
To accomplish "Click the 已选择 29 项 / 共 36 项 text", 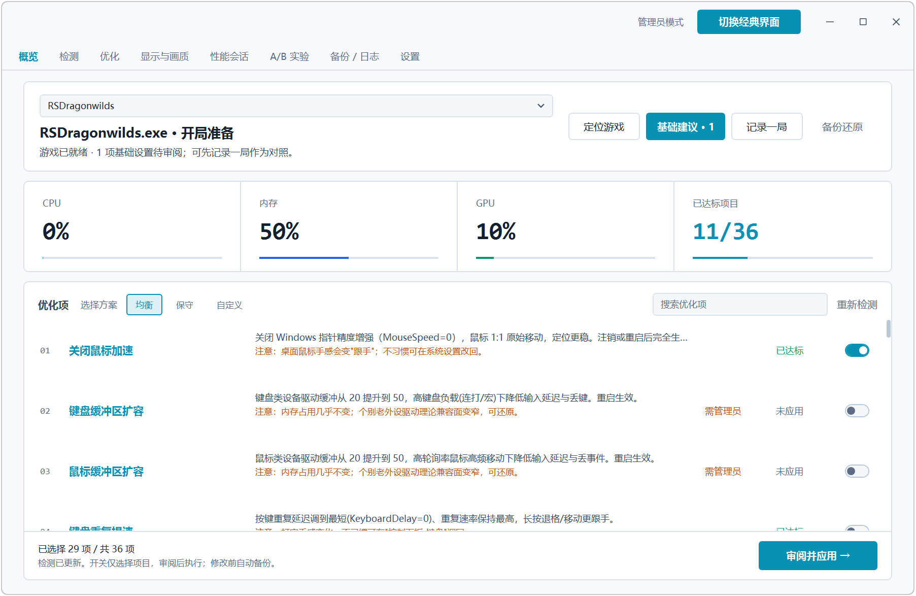I will 86,549.
